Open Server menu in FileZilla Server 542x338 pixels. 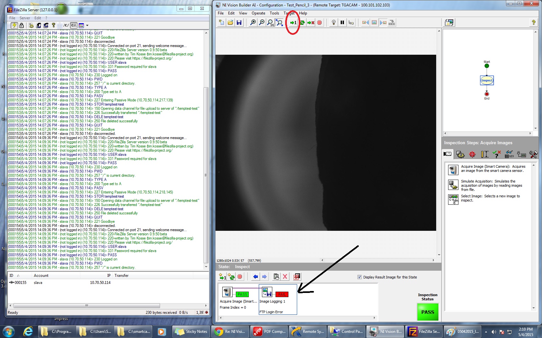click(25, 18)
